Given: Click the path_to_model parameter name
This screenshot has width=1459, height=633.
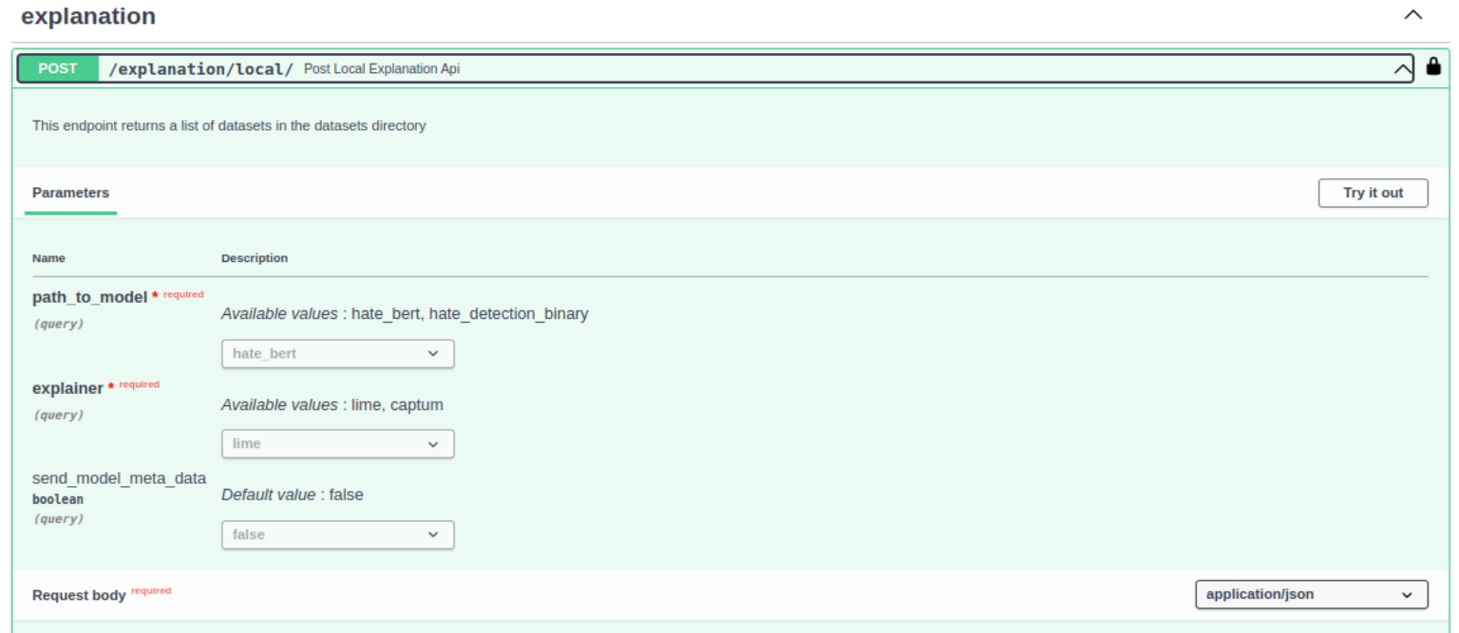Looking at the screenshot, I should point(89,297).
